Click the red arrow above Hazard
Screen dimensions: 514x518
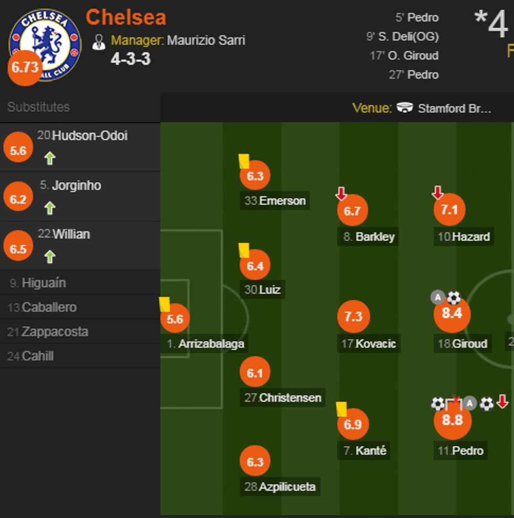(438, 193)
